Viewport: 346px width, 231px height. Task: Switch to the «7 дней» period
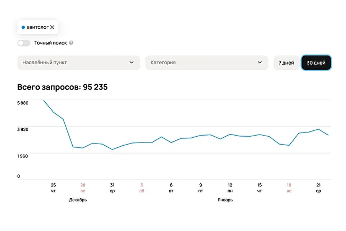286,63
